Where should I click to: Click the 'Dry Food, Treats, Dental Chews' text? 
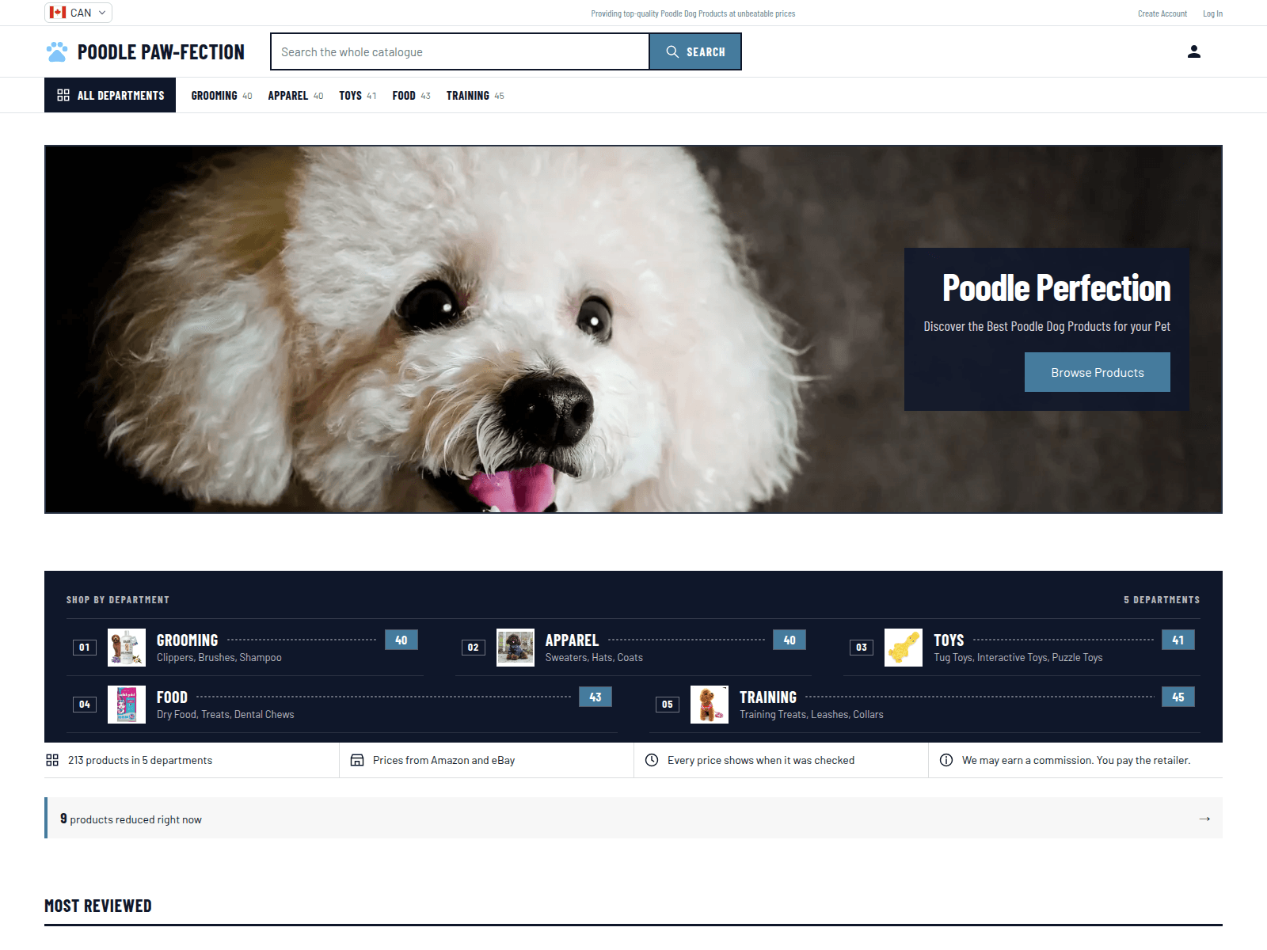pos(225,714)
